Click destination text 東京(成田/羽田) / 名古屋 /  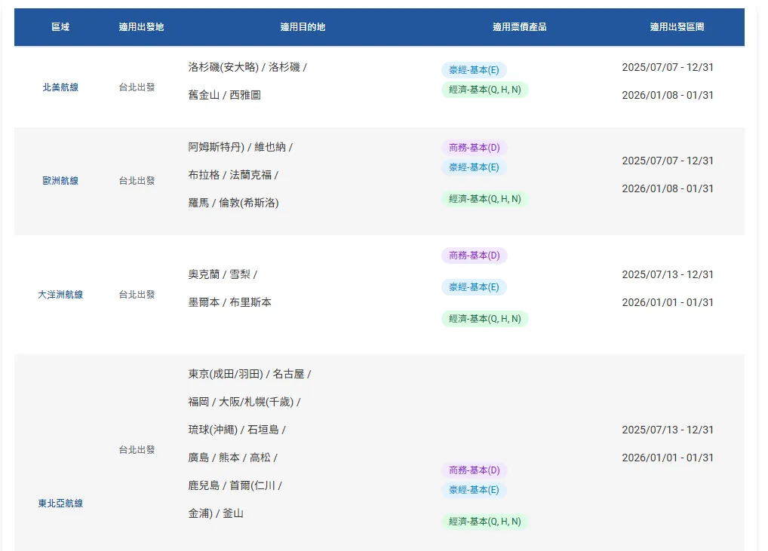tap(250, 374)
